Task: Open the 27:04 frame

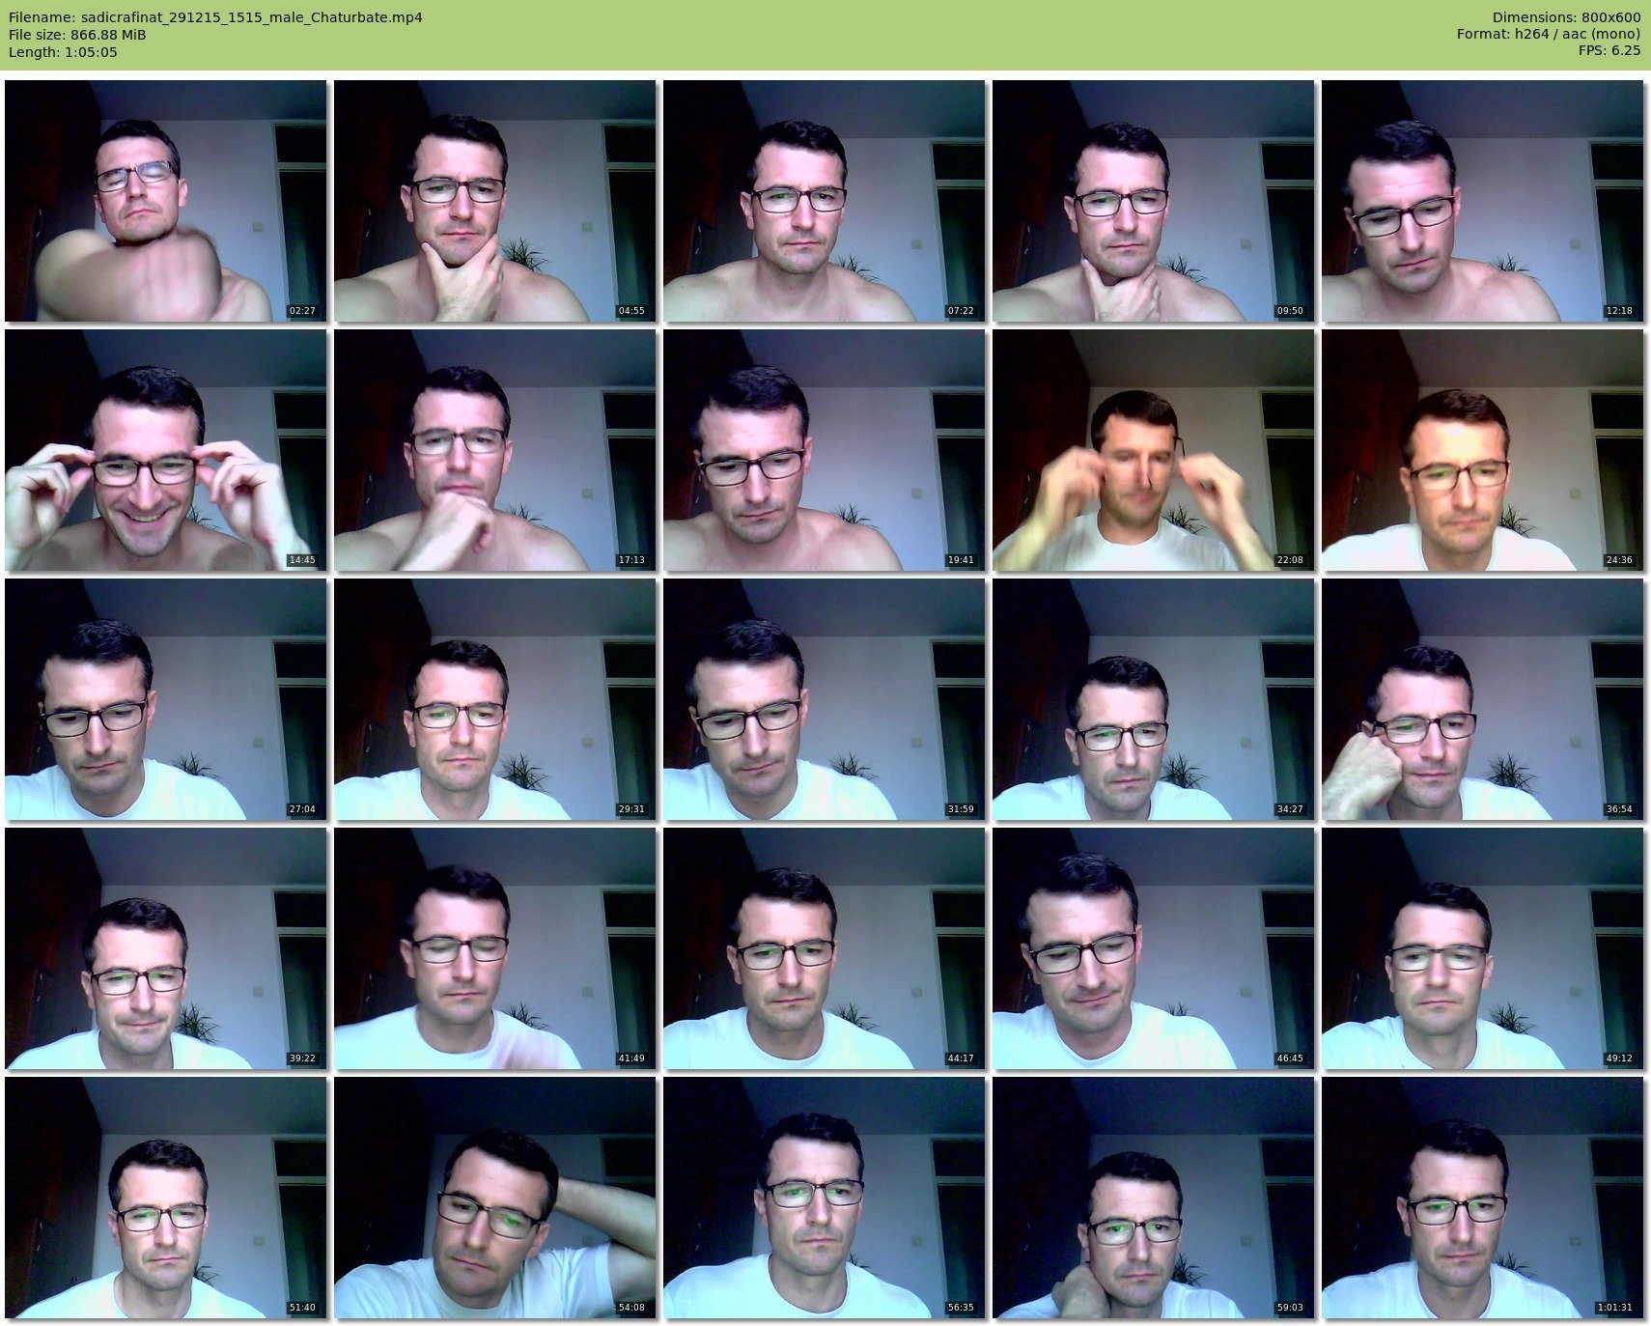Action: [x=166, y=699]
